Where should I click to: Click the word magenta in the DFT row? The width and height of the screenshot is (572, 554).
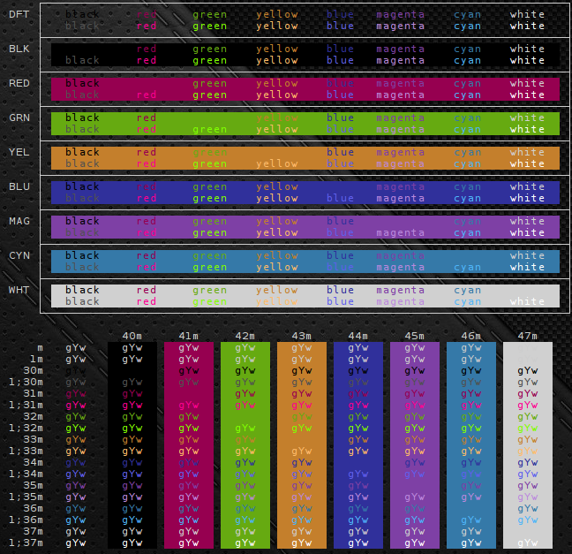(400, 14)
